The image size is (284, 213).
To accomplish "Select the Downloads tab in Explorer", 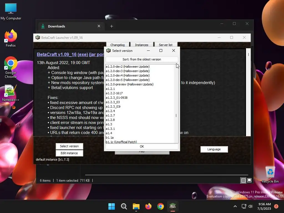I will click(71, 26).
